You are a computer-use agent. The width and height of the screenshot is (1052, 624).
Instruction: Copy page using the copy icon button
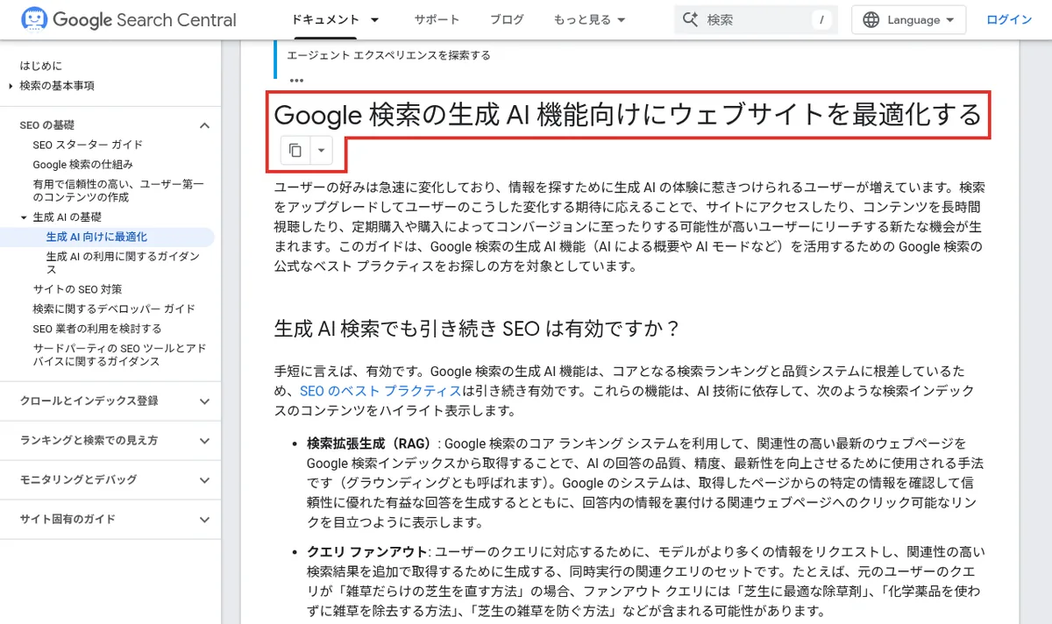click(x=295, y=151)
